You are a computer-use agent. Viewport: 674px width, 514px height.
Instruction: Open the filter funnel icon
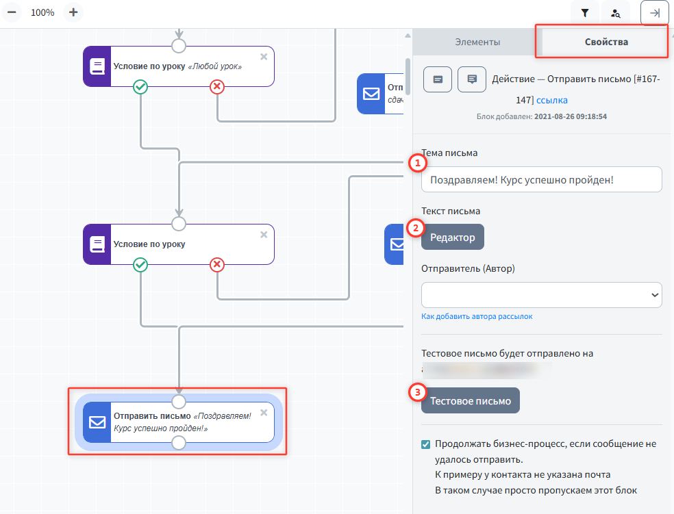coord(584,13)
